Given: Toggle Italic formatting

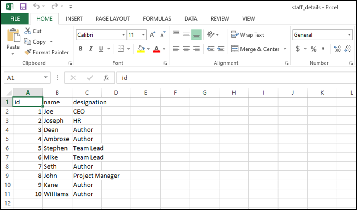Looking at the screenshot, I should 91,49.
